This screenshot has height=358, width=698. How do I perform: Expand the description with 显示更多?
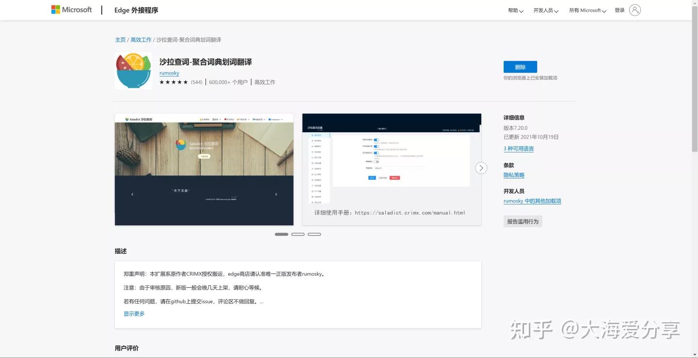133,313
